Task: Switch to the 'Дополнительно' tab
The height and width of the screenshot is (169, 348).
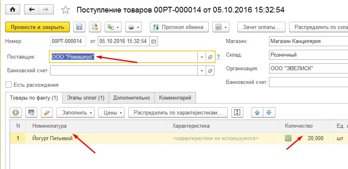Action: (x=132, y=98)
